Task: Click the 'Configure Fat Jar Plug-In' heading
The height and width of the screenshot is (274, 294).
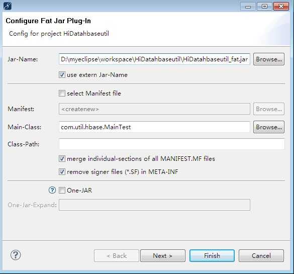Action: click(48, 21)
